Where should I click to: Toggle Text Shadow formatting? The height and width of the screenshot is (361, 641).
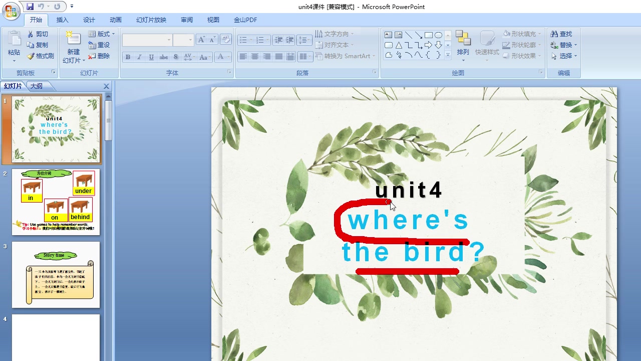176,57
